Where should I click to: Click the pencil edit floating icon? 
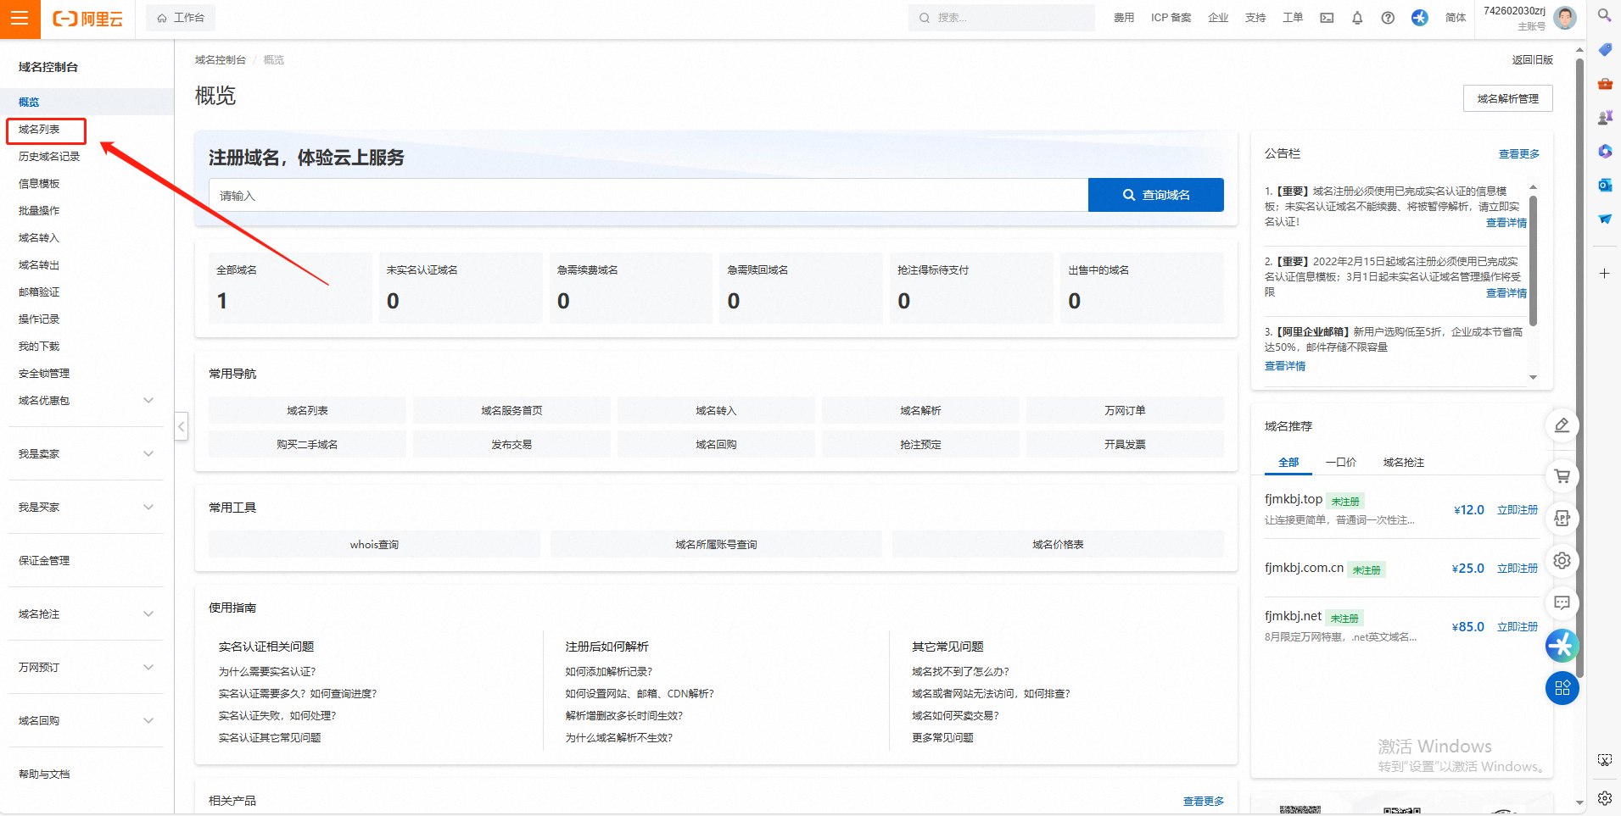1562,425
